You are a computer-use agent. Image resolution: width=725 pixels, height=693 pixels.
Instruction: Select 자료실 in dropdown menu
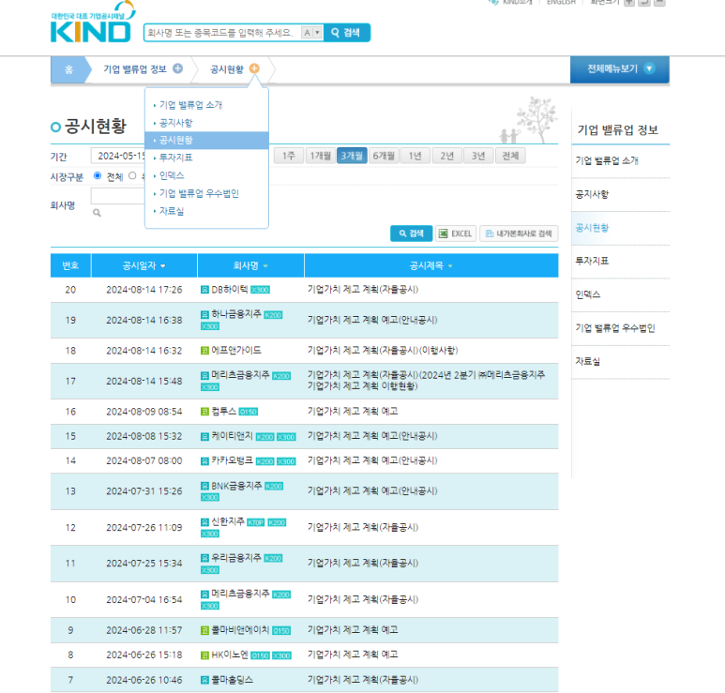pos(172,211)
